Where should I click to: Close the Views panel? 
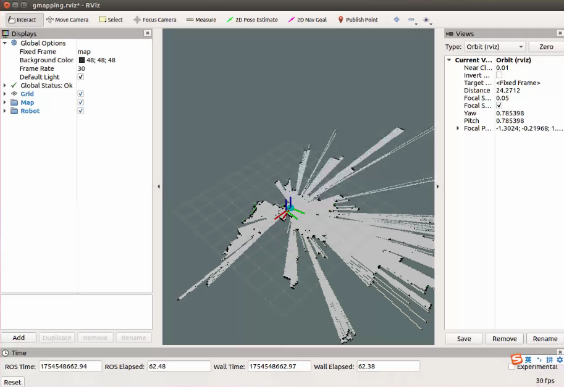pos(560,33)
